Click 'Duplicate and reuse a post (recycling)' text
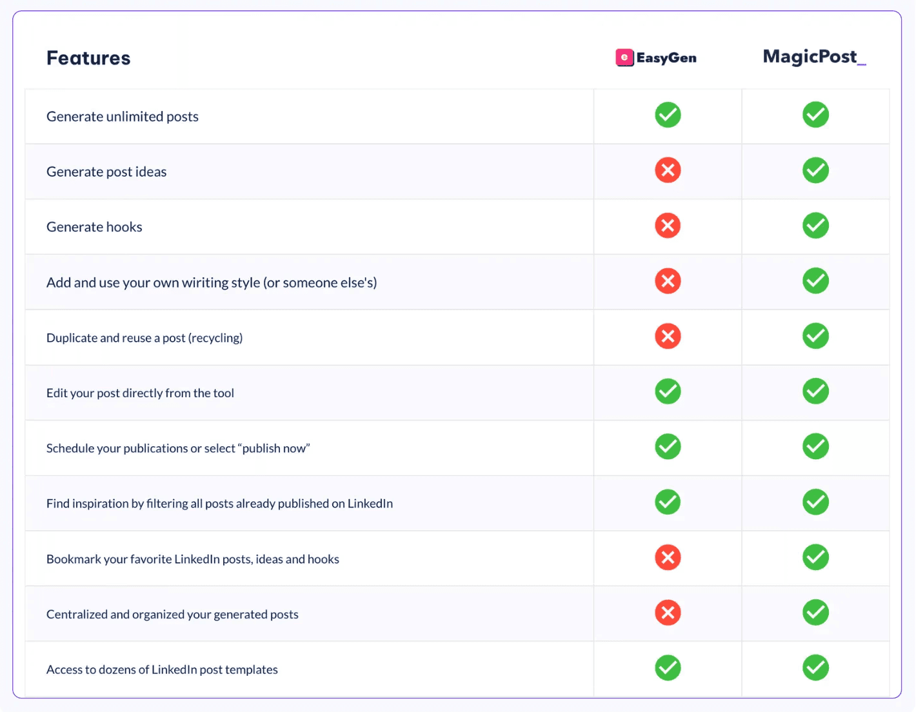The height and width of the screenshot is (712, 916). coord(144,338)
